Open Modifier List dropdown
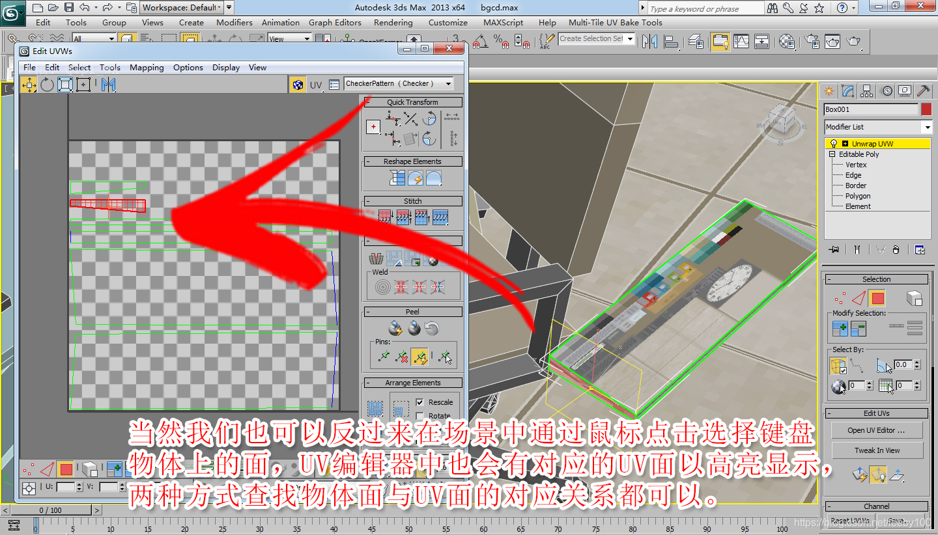The width and height of the screenshot is (938, 535). 878,127
